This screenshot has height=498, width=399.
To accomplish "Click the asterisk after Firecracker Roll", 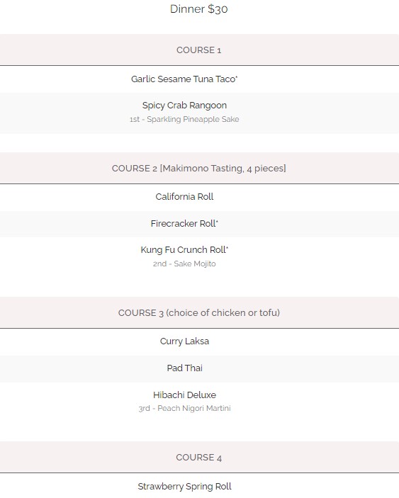I will point(217,221).
